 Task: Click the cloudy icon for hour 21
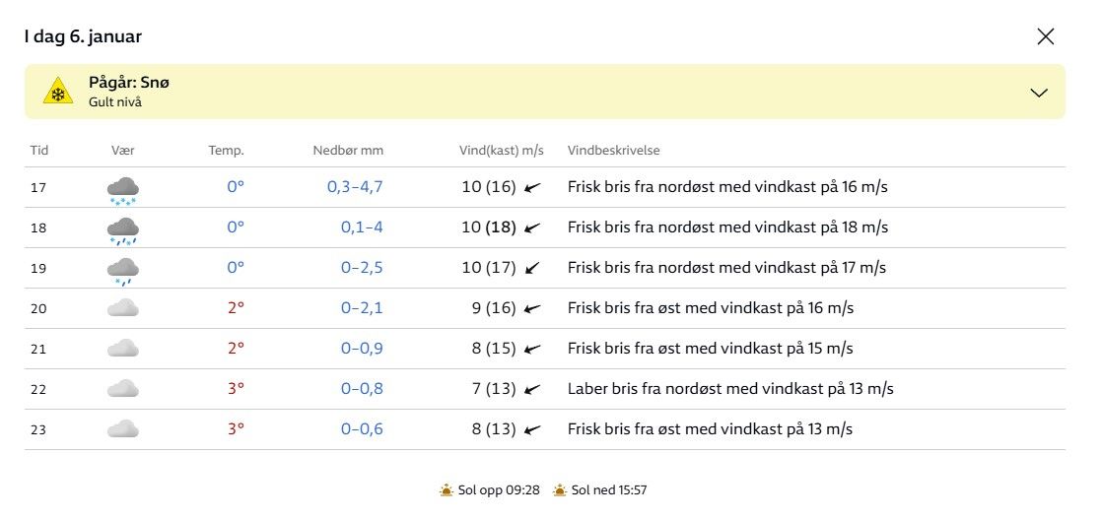(123, 349)
